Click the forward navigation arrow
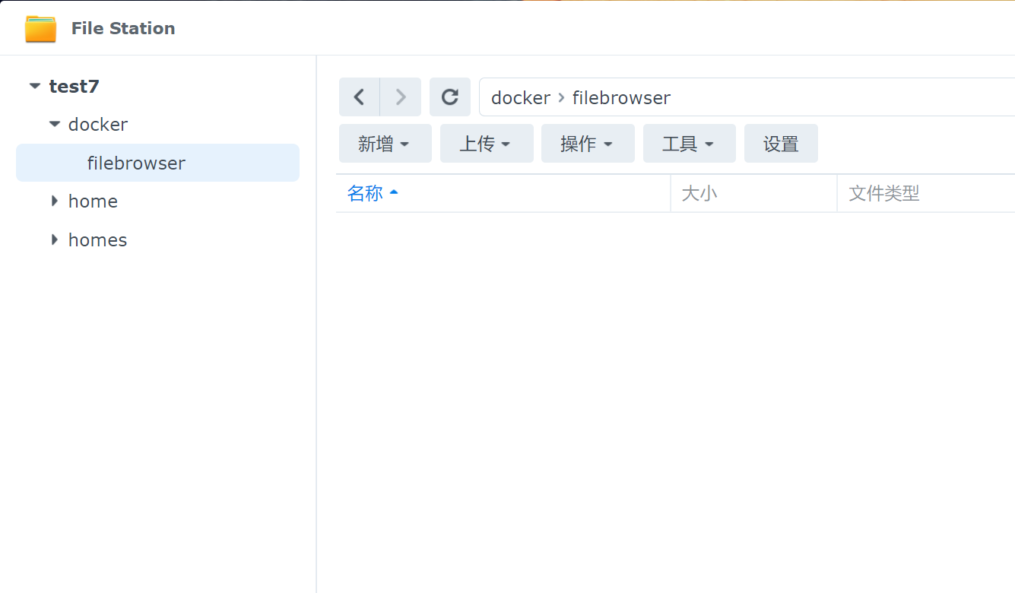Screen dimensions: 1015x593 point(401,97)
